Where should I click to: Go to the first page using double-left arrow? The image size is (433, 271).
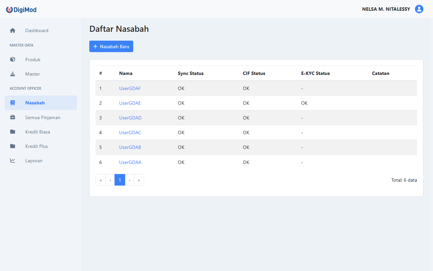tap(101, 180)
